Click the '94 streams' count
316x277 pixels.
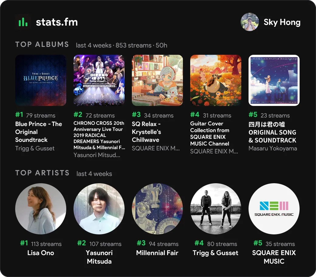click(164, 244)
